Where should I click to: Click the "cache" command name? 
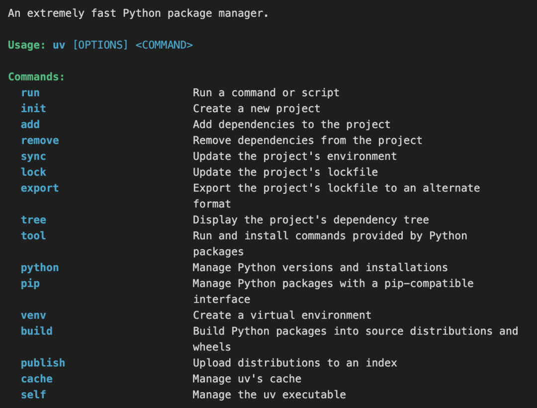click(x=37, y=379)
